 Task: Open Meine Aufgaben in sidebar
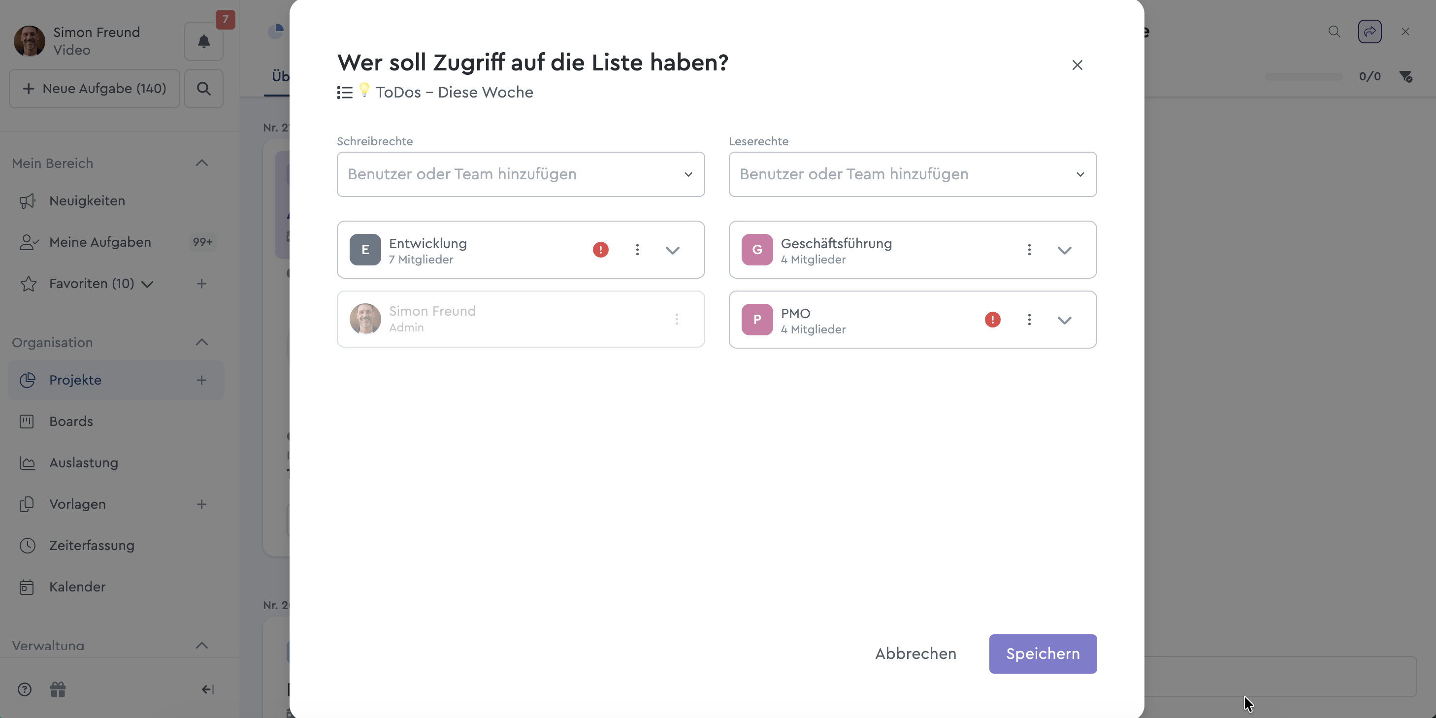[100, 242]
